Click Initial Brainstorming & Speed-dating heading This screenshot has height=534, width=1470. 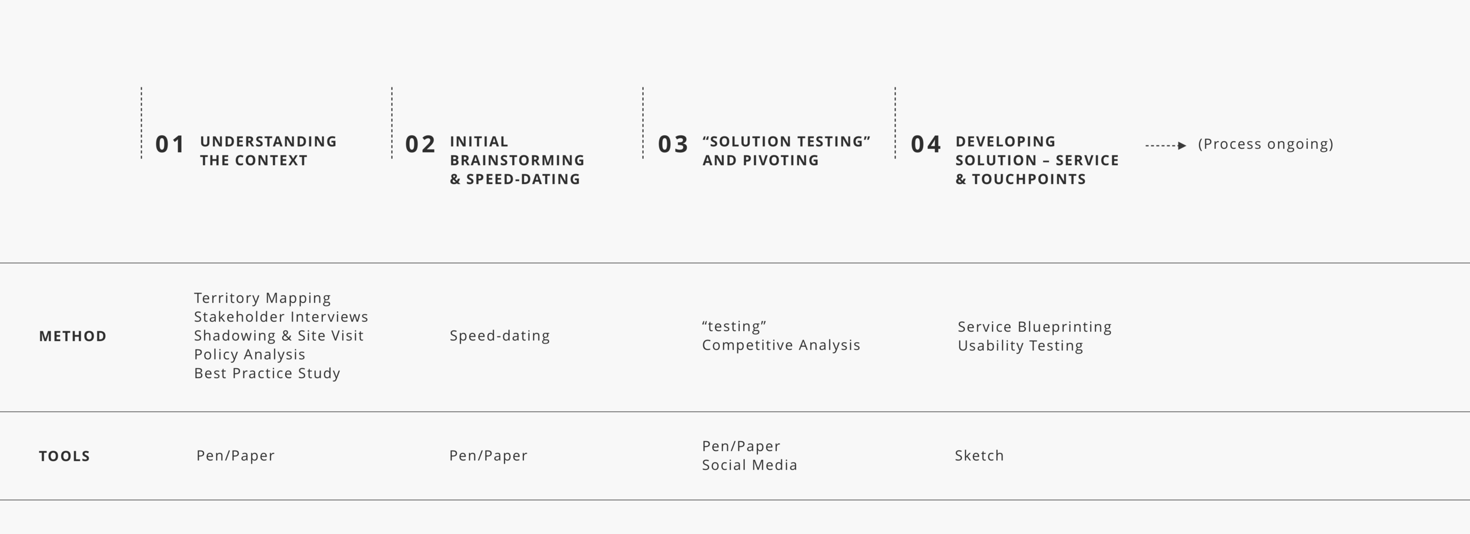pos(517,161)
